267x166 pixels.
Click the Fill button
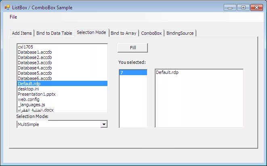click(132, 48)
